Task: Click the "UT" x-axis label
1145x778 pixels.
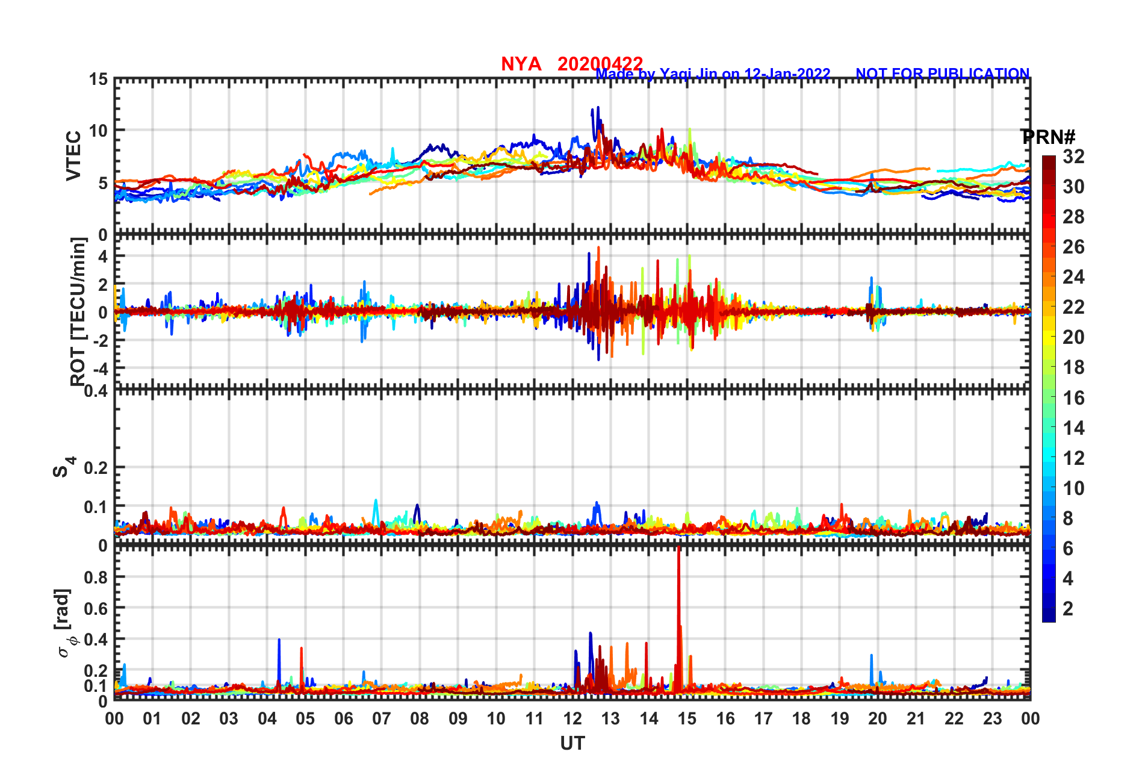Action: tap(572, 744)
